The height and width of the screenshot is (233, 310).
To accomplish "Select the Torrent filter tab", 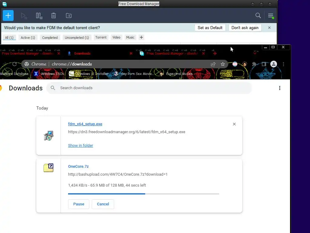I will (101, 37).
